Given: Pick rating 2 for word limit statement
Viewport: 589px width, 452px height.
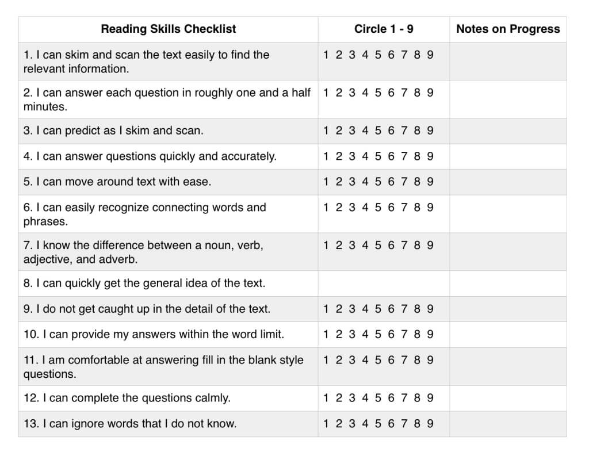Looking at the screenshot, I should coord(339,334).
